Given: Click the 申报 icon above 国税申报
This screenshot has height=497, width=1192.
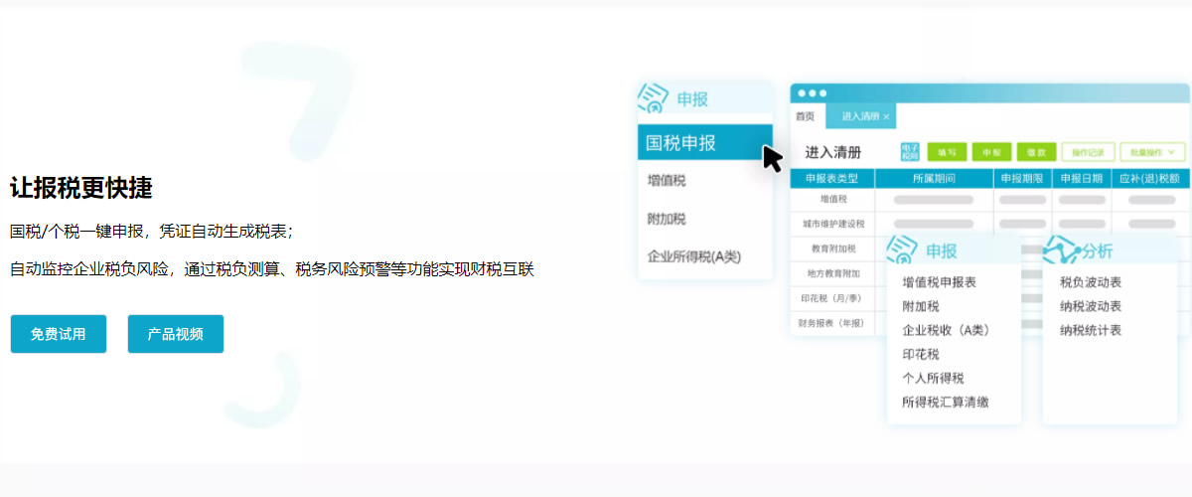Looking at the screenshot, I should [654, 98].
